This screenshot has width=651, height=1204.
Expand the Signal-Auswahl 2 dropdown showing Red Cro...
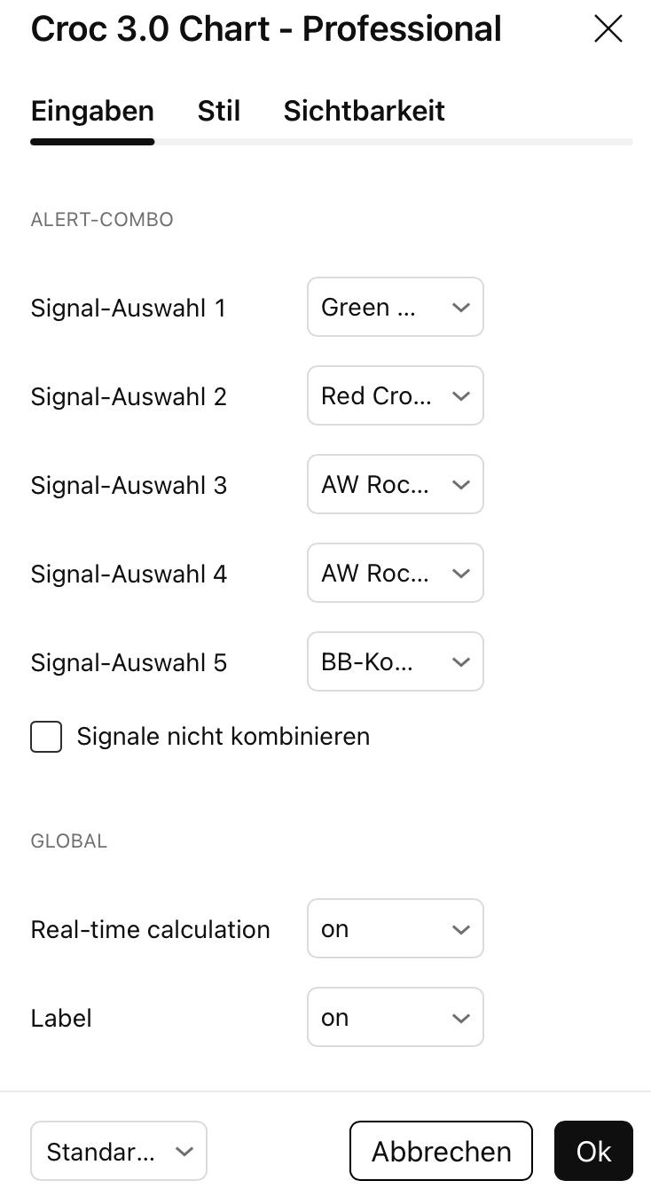395,396
